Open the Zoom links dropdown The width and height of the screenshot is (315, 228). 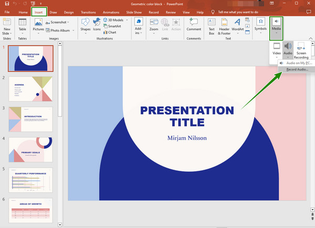154,26
